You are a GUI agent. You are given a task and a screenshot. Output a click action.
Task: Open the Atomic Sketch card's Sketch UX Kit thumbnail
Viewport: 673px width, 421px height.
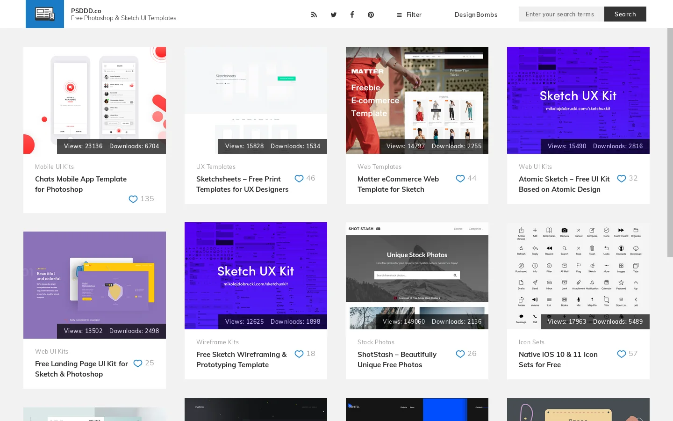(578, 100)
